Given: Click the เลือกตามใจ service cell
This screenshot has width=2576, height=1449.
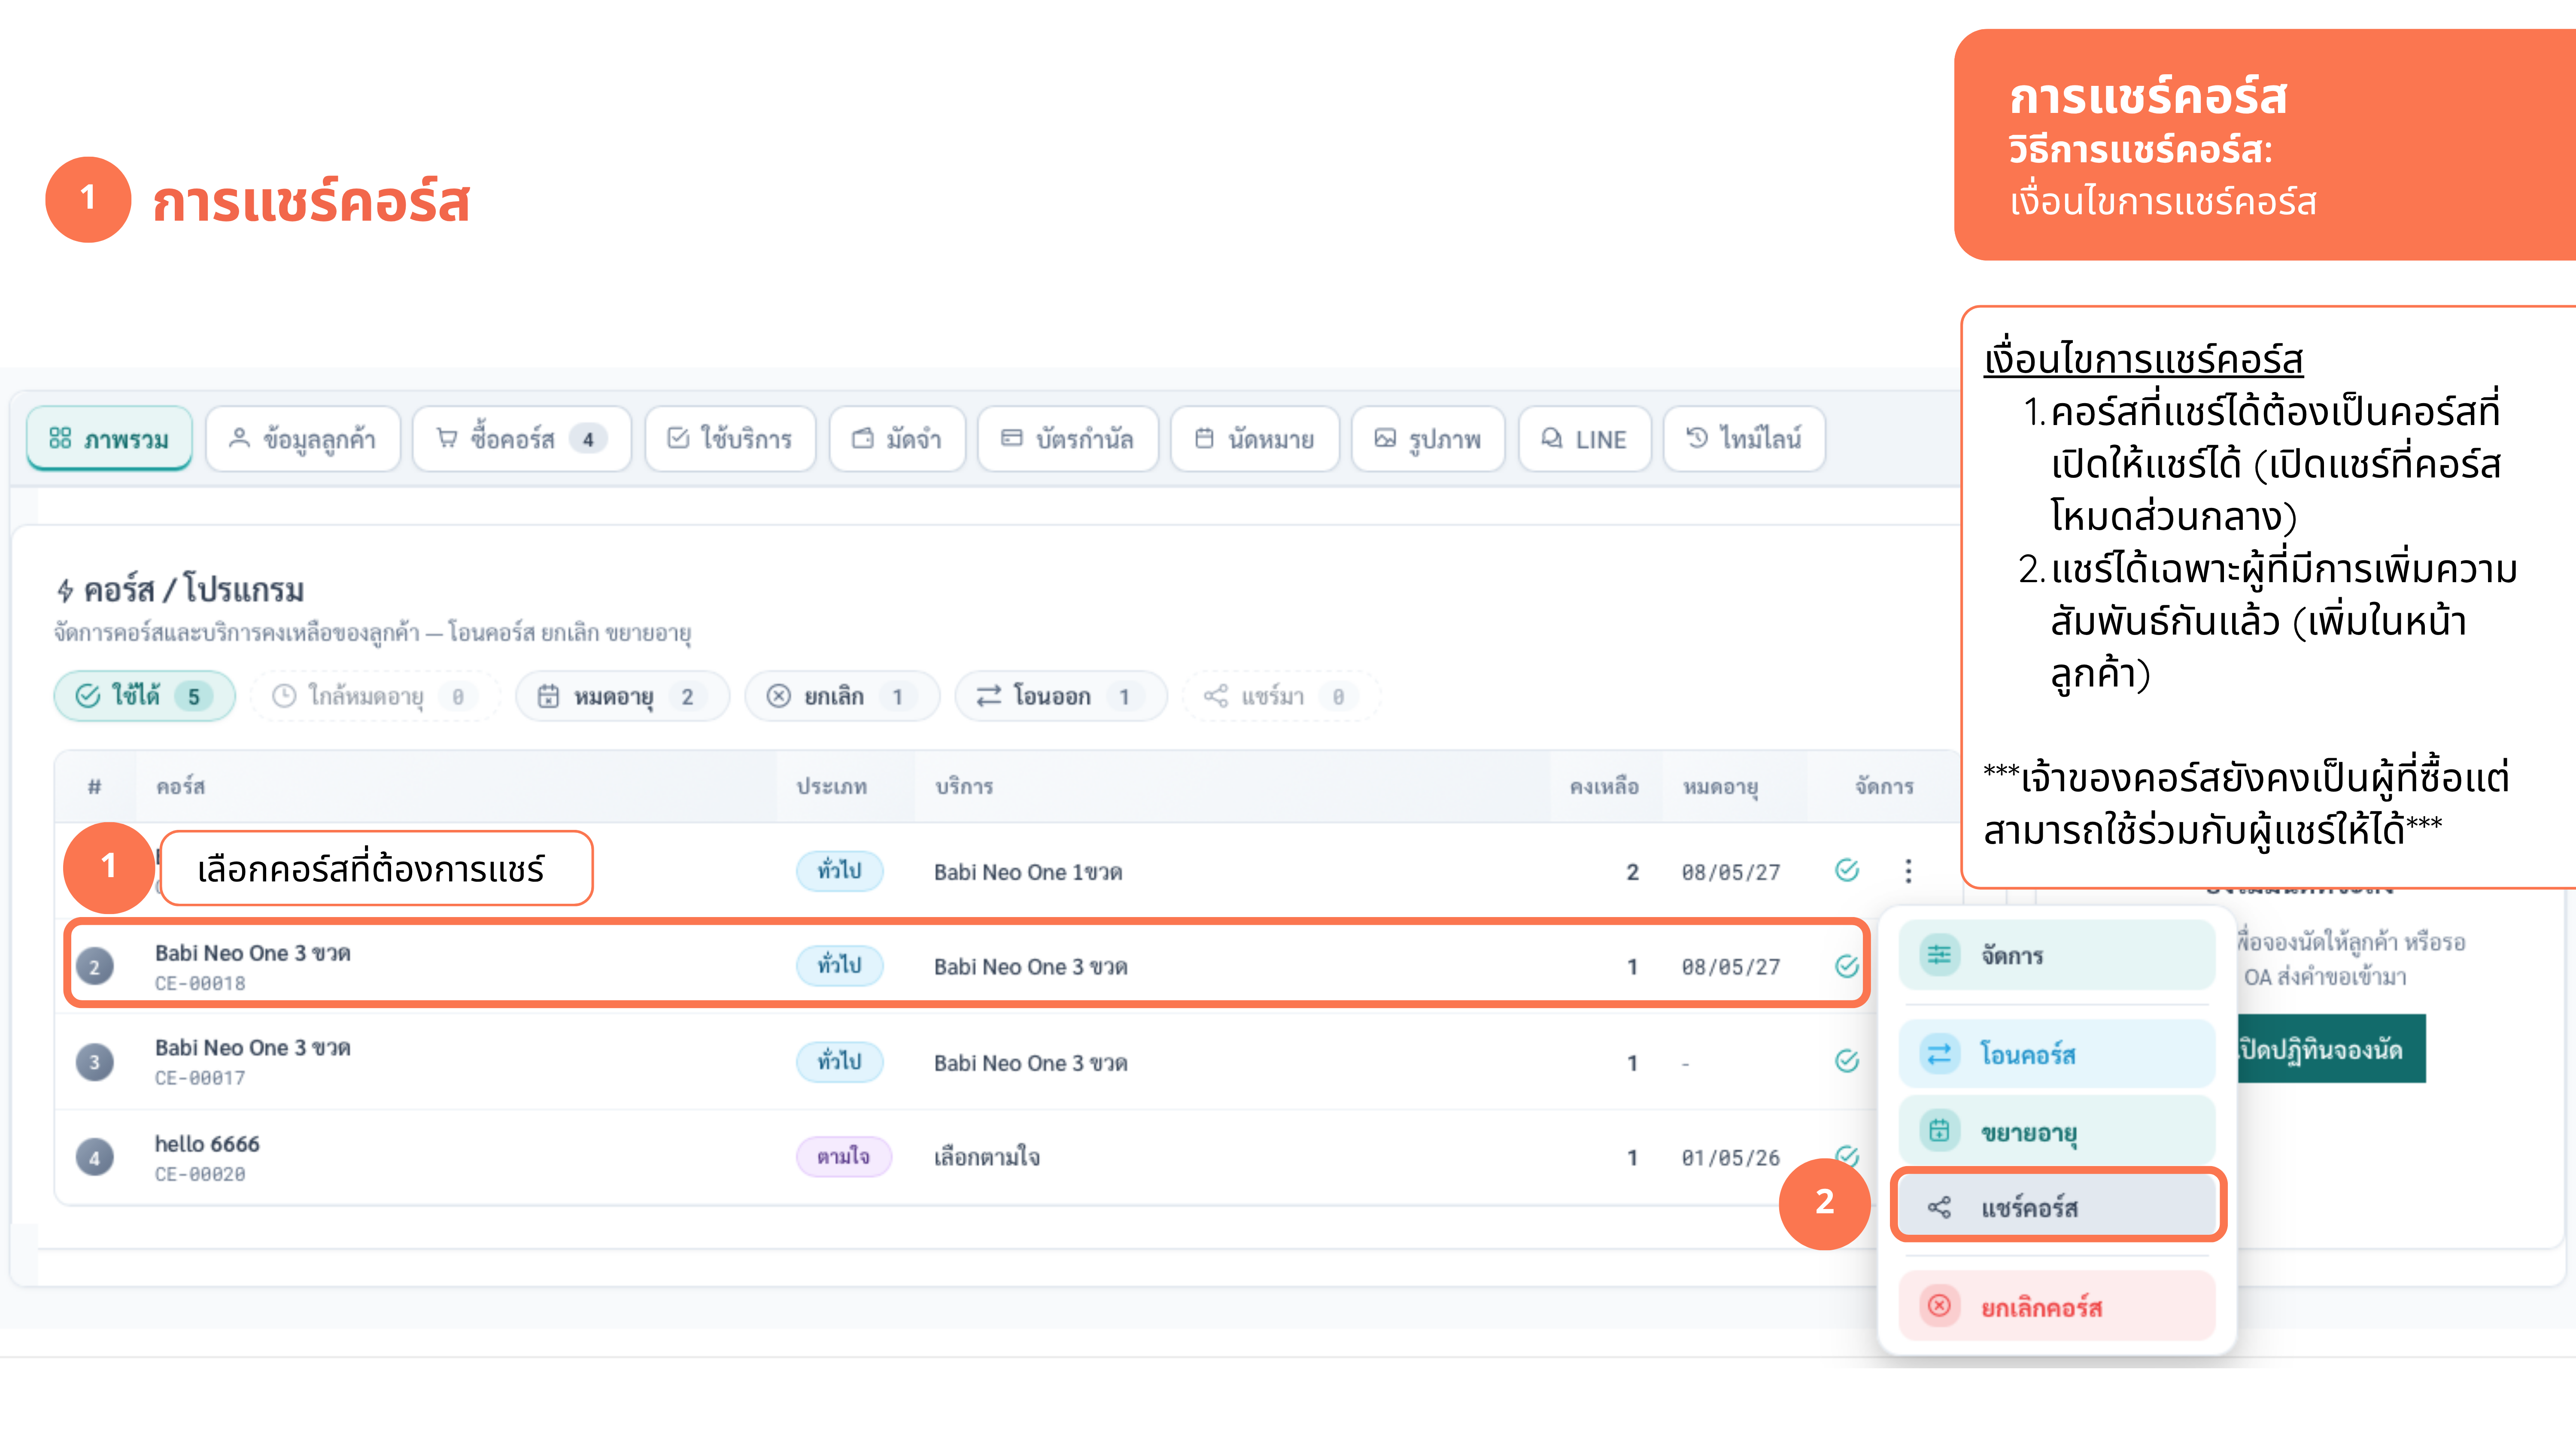Looking at the screenshot, I should 987,1157.
